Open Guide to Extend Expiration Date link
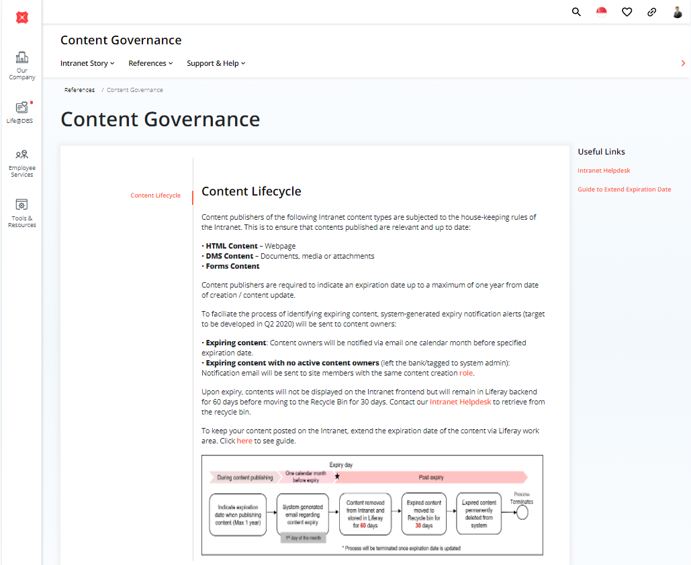The width and height of the screenshot is (691, 565). click(624, 189)
